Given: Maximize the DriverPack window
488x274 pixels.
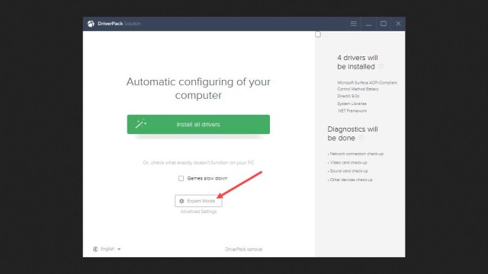Looking at the screenshot, I should coord(384,24).
